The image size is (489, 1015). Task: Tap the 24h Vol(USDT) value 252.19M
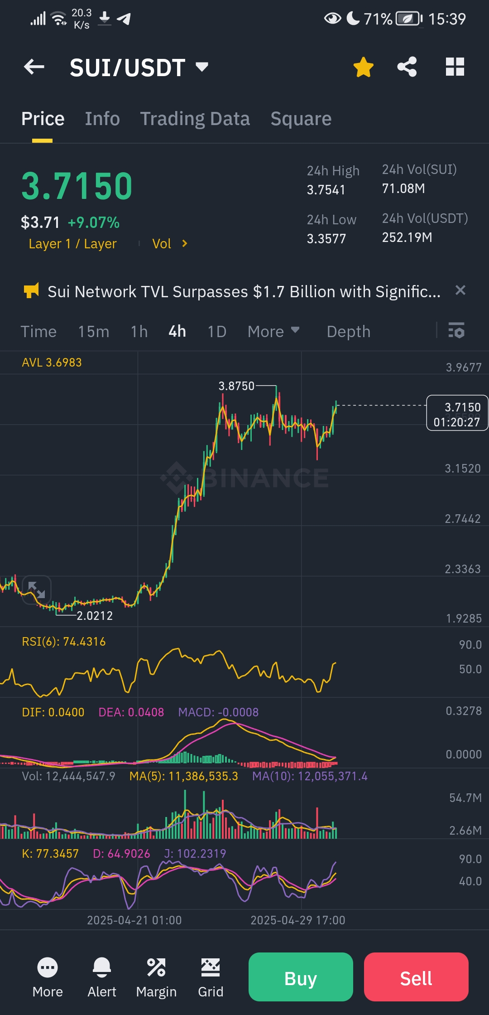(407, 237)
